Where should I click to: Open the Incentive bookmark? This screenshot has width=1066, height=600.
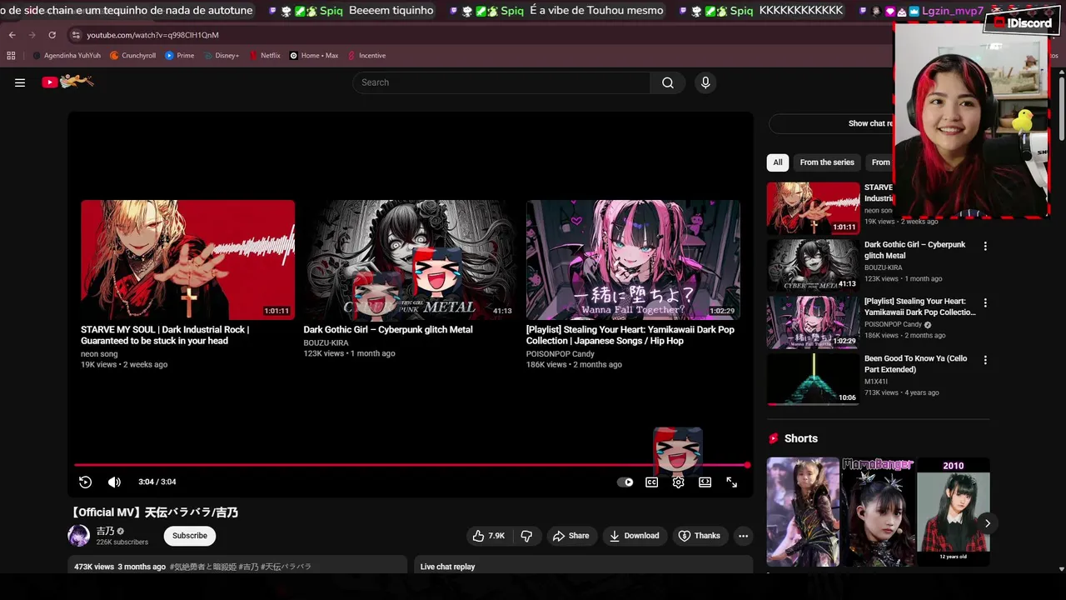(367, 56)
